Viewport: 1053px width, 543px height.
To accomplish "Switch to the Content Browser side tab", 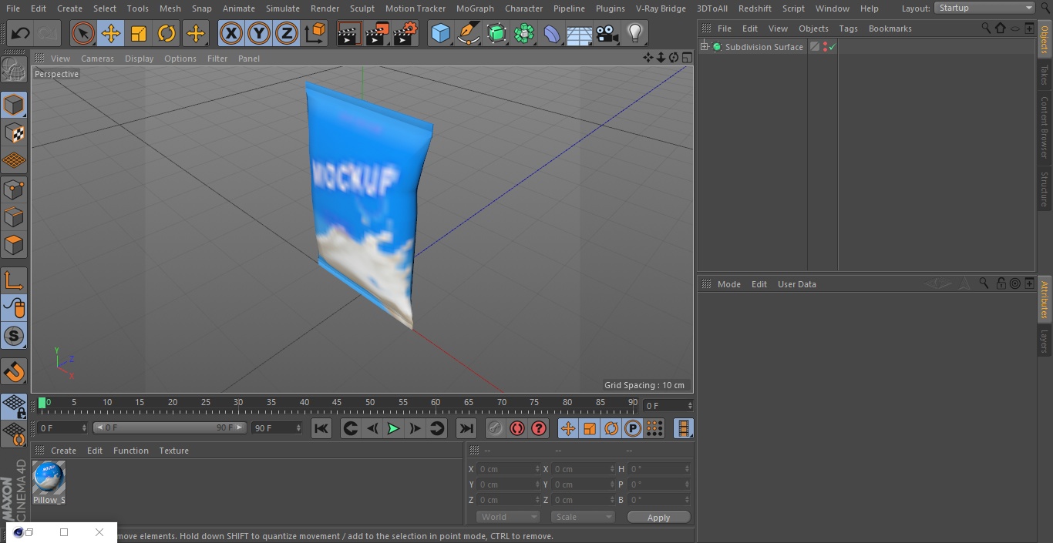I will [1045, 127].
